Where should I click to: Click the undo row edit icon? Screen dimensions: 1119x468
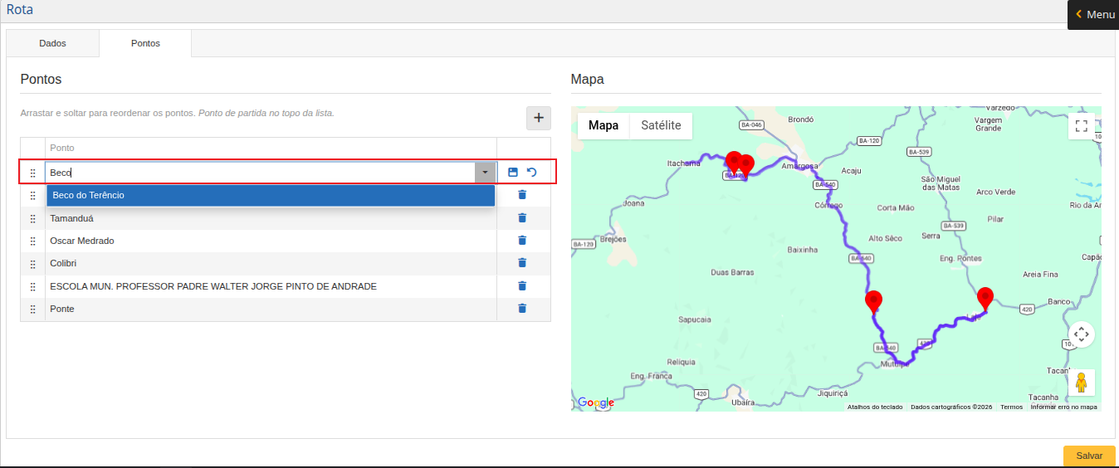point(531,173)
